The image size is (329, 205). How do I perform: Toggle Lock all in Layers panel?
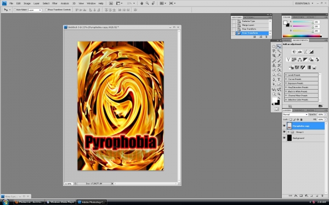(301, 119)
